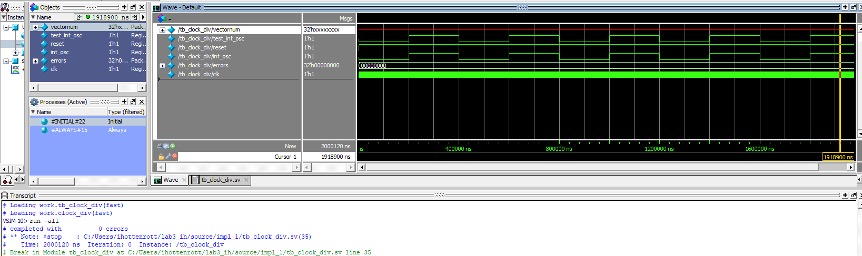Click the insert cursor green plus icon

tap(173, 146)
